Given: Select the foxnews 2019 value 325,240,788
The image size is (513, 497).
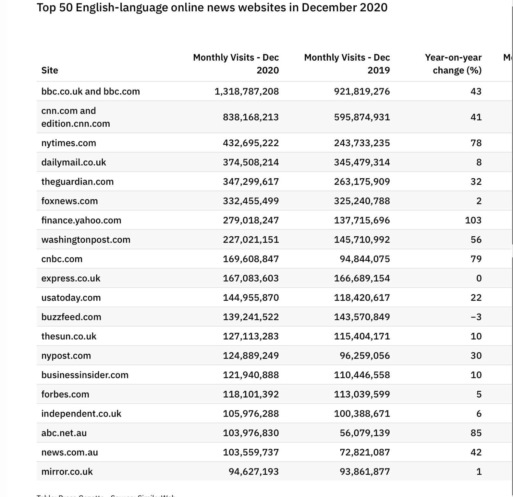Looking at the screenshot, I should click(362, 201).
